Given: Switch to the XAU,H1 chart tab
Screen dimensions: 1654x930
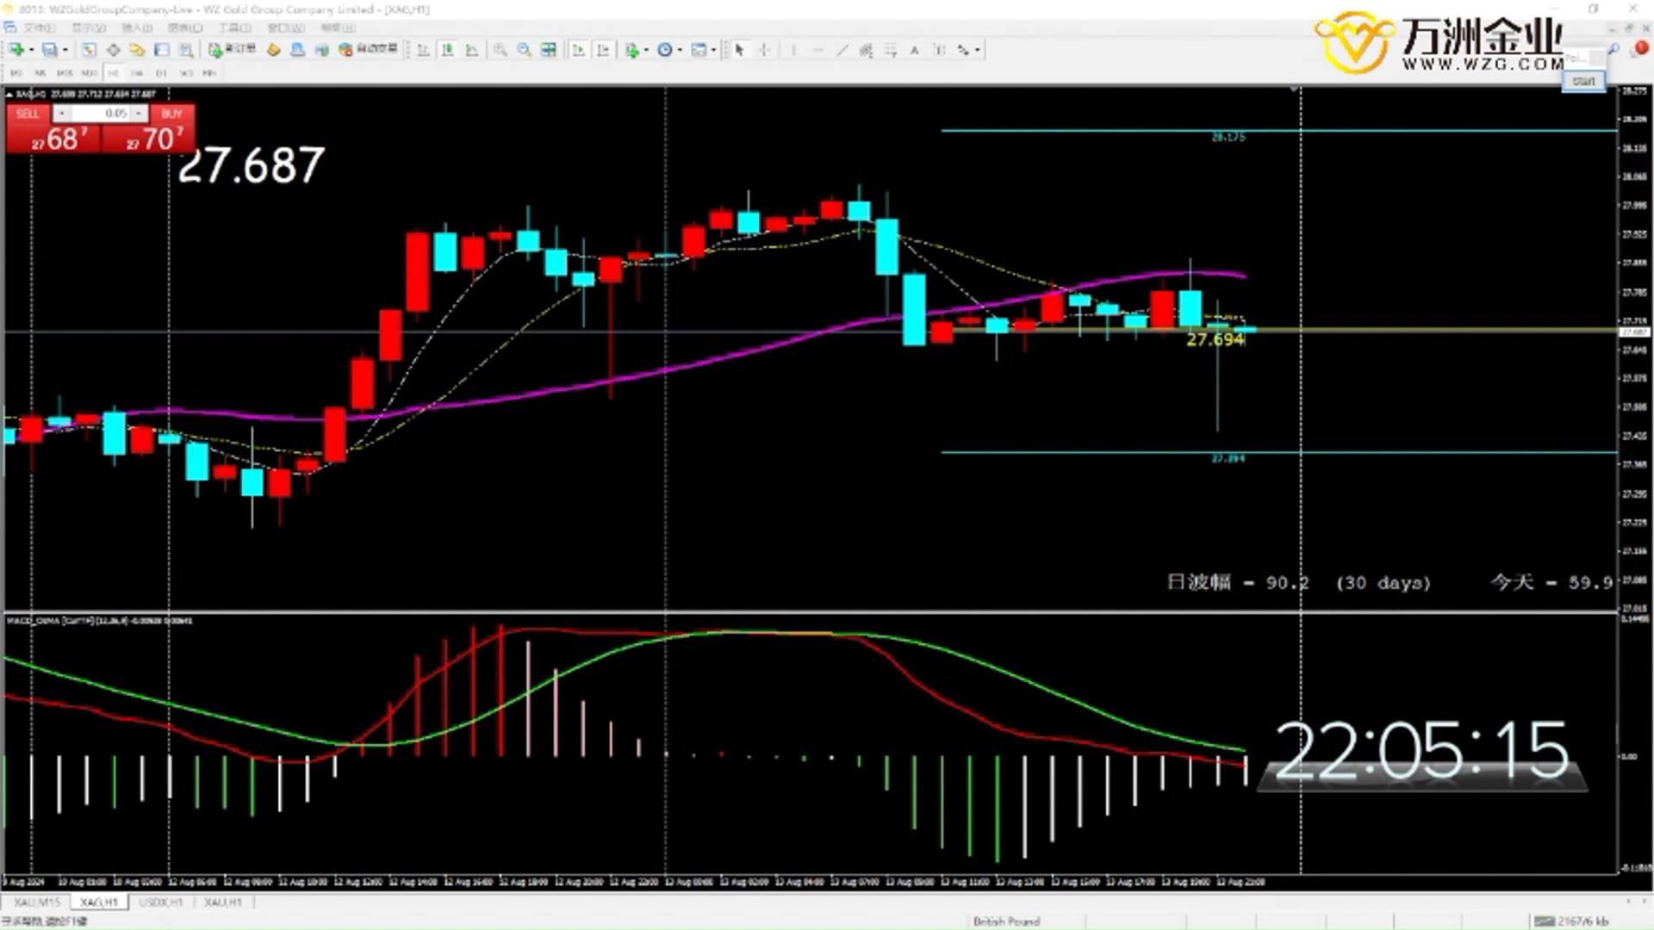Looking at the screenshot, I should (x=223, y=902).
